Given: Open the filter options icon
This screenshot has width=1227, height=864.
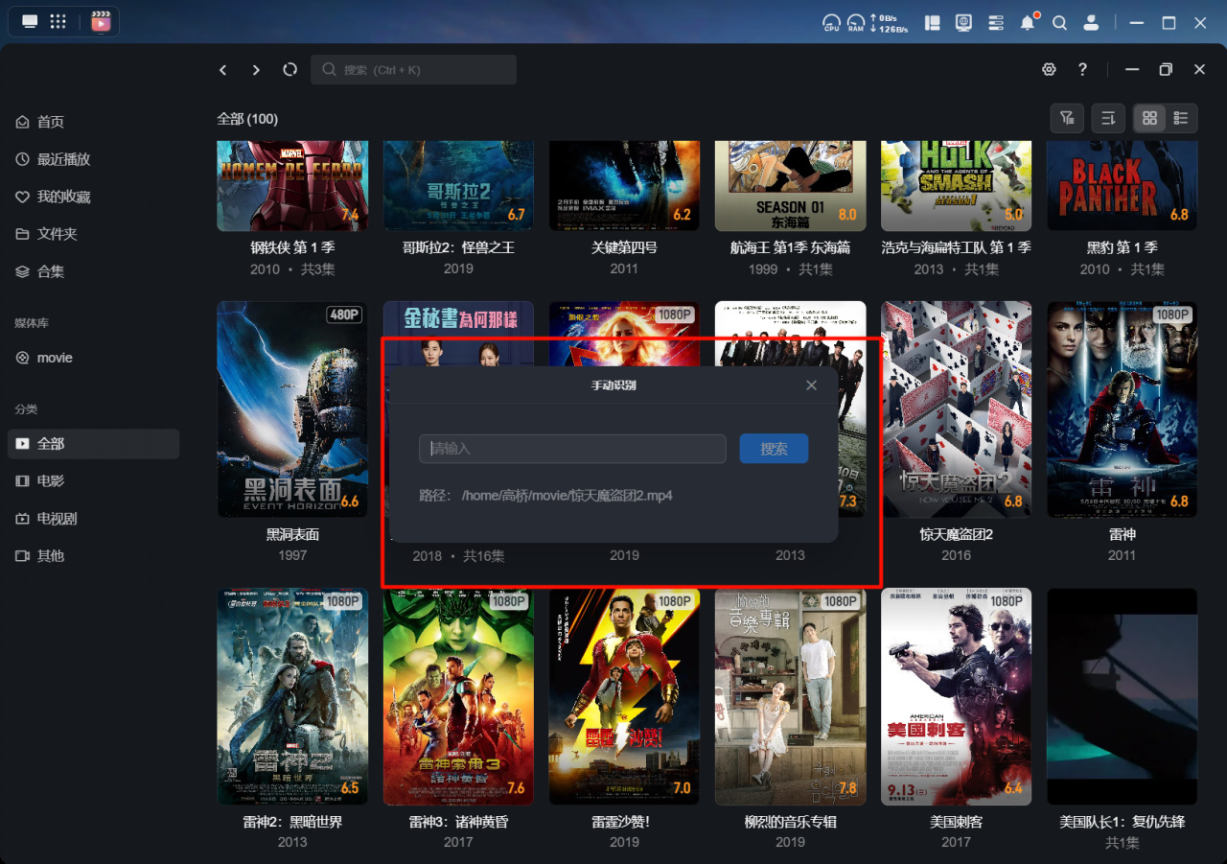Looking at the screenshot, I should pos(1067,118).
